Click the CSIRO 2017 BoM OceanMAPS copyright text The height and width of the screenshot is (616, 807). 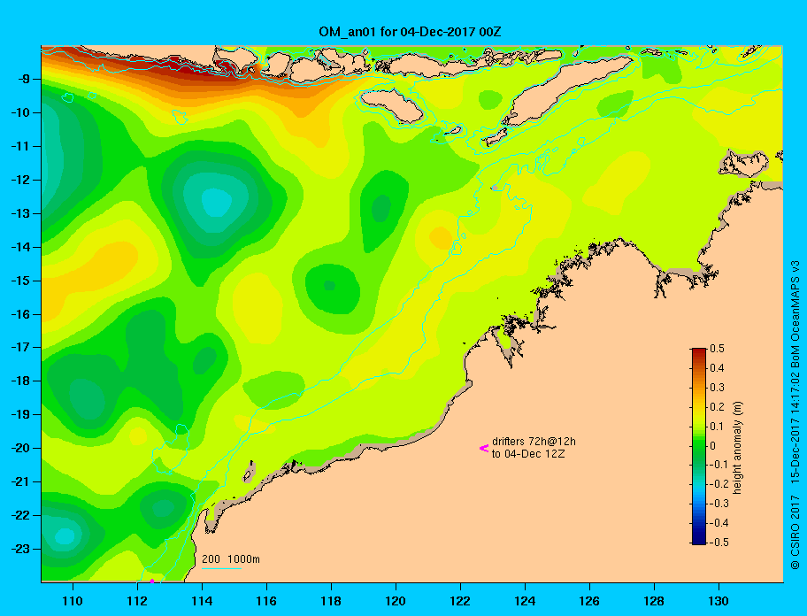pyautogui.click(x=795, y=415)
